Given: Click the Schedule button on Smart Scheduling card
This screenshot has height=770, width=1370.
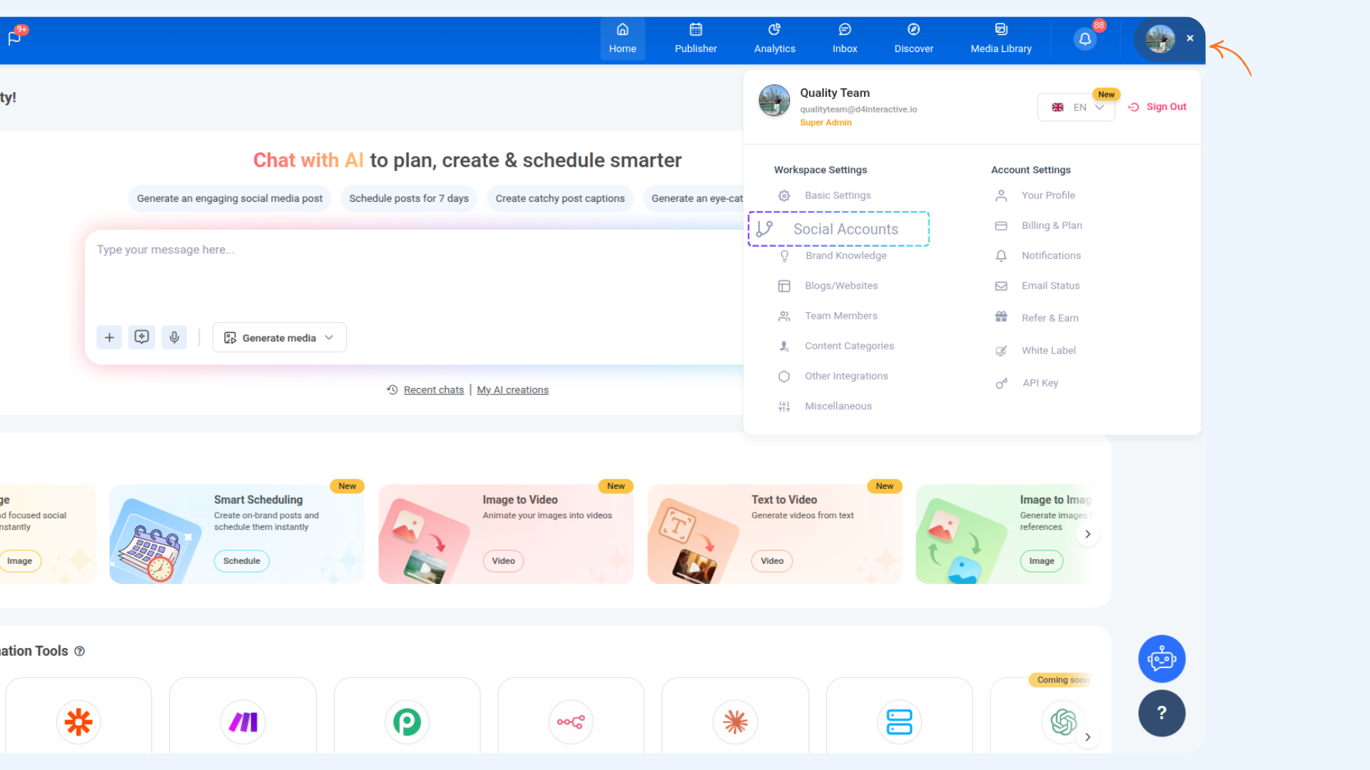Looking at the screenshot, I should tap(241, 561).
